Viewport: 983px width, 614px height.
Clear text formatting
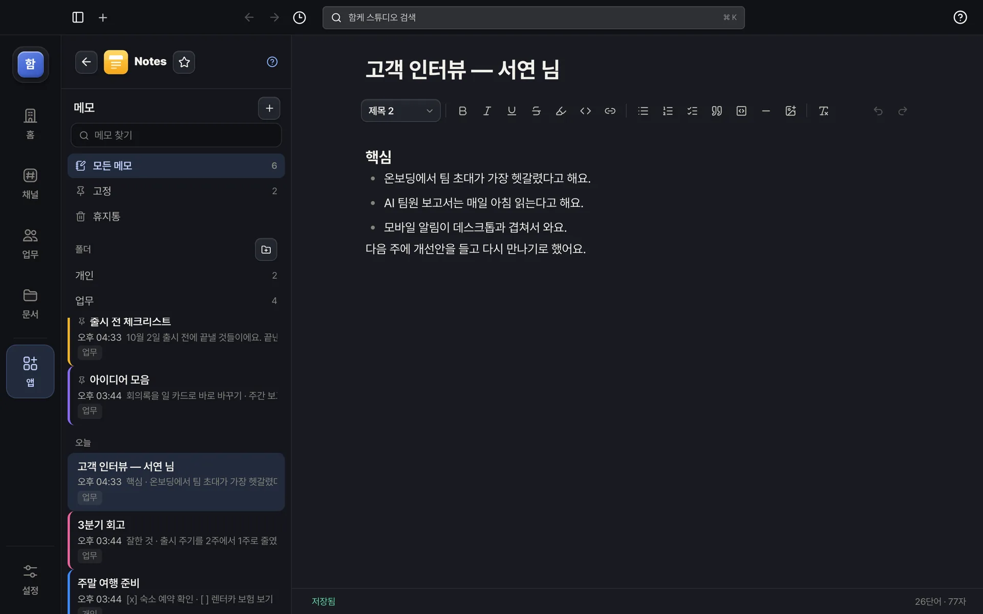pos(824,111)
